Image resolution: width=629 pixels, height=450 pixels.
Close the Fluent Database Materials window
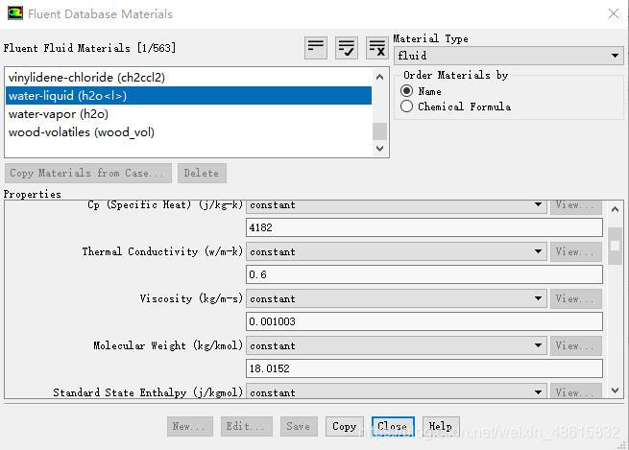(x=614, y=13)
